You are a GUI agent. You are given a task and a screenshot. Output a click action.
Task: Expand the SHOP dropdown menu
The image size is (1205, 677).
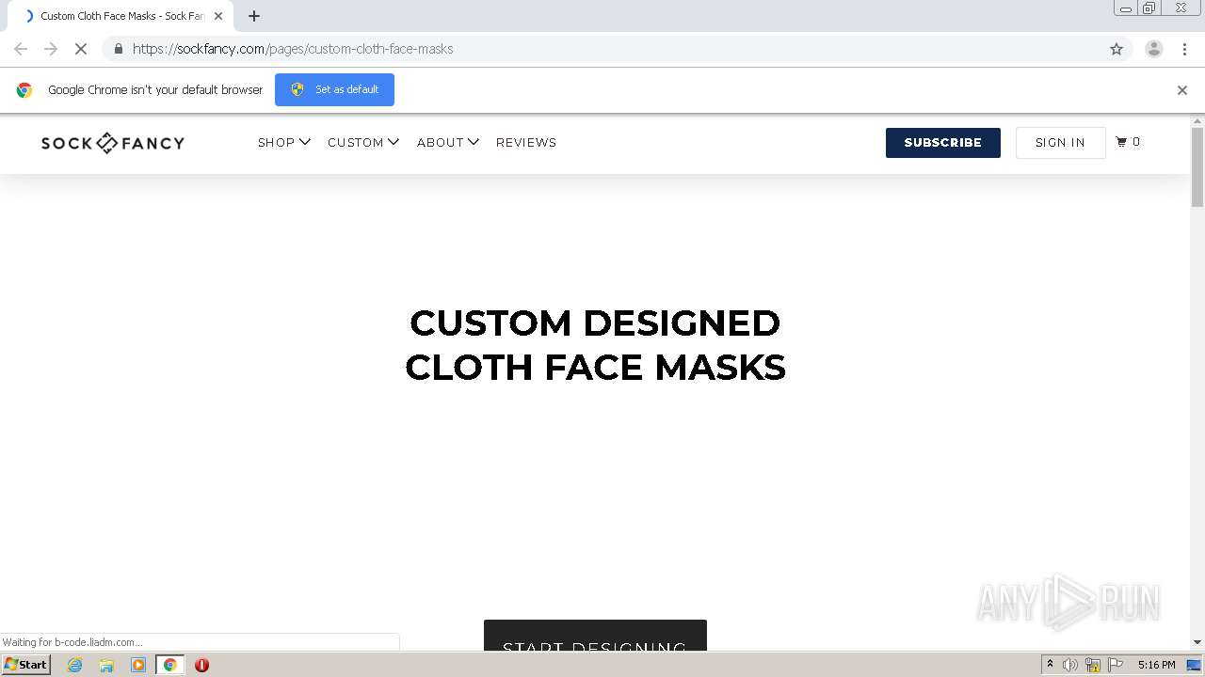point(284,143)
